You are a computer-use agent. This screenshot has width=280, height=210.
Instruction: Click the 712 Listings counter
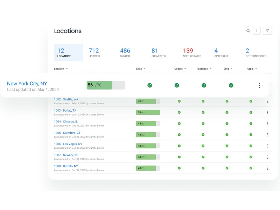pos(94,52)
